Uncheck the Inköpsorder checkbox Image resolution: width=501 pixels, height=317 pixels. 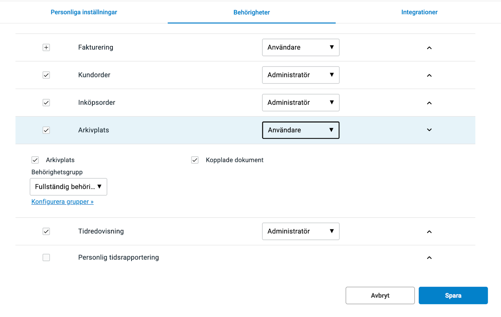click(46, 103)
